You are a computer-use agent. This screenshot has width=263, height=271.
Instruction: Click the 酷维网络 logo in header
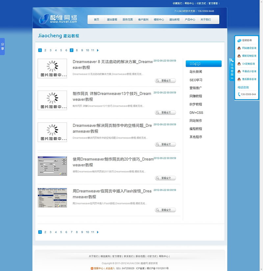click(x=58, y=19)
